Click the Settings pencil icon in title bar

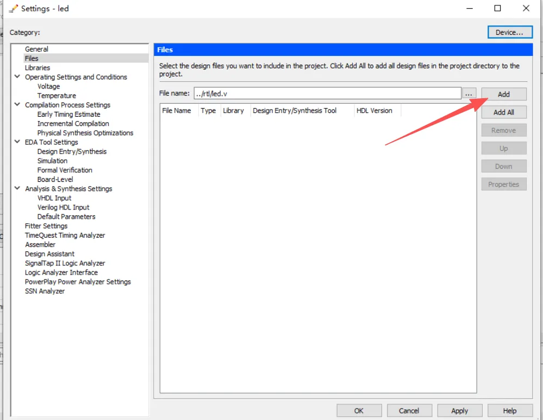13,8
